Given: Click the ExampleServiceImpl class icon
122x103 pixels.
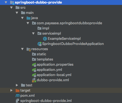Looking at the screenshot, I should point(45,39).
